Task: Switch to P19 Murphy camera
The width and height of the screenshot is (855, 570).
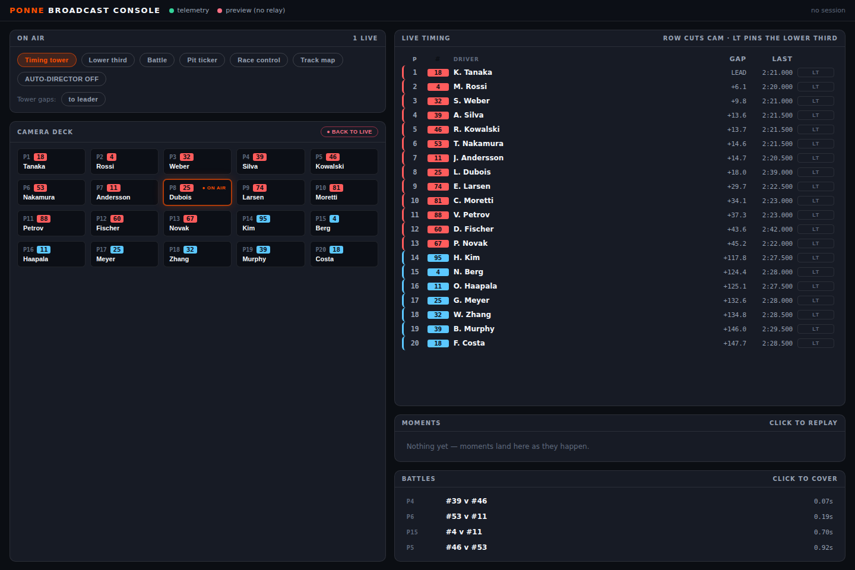Action: point(270,254)
